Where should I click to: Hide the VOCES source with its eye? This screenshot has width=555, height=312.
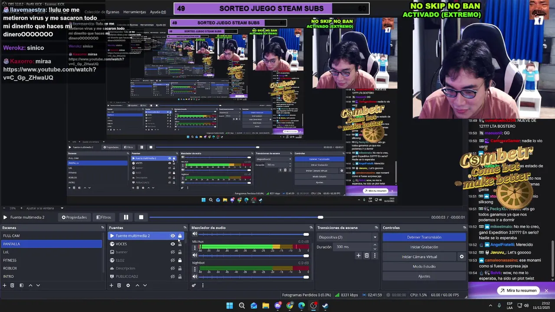[173, 244]
